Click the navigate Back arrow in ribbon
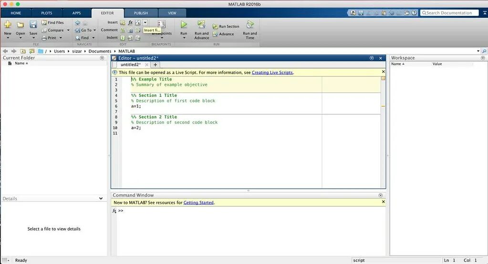Image resolution: width=488 pixels, height=264 pixels. pos(77,23)
